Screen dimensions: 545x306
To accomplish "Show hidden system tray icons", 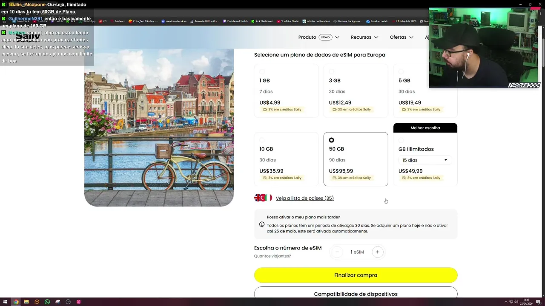I will pyautogui.click(x=506, y=302).
